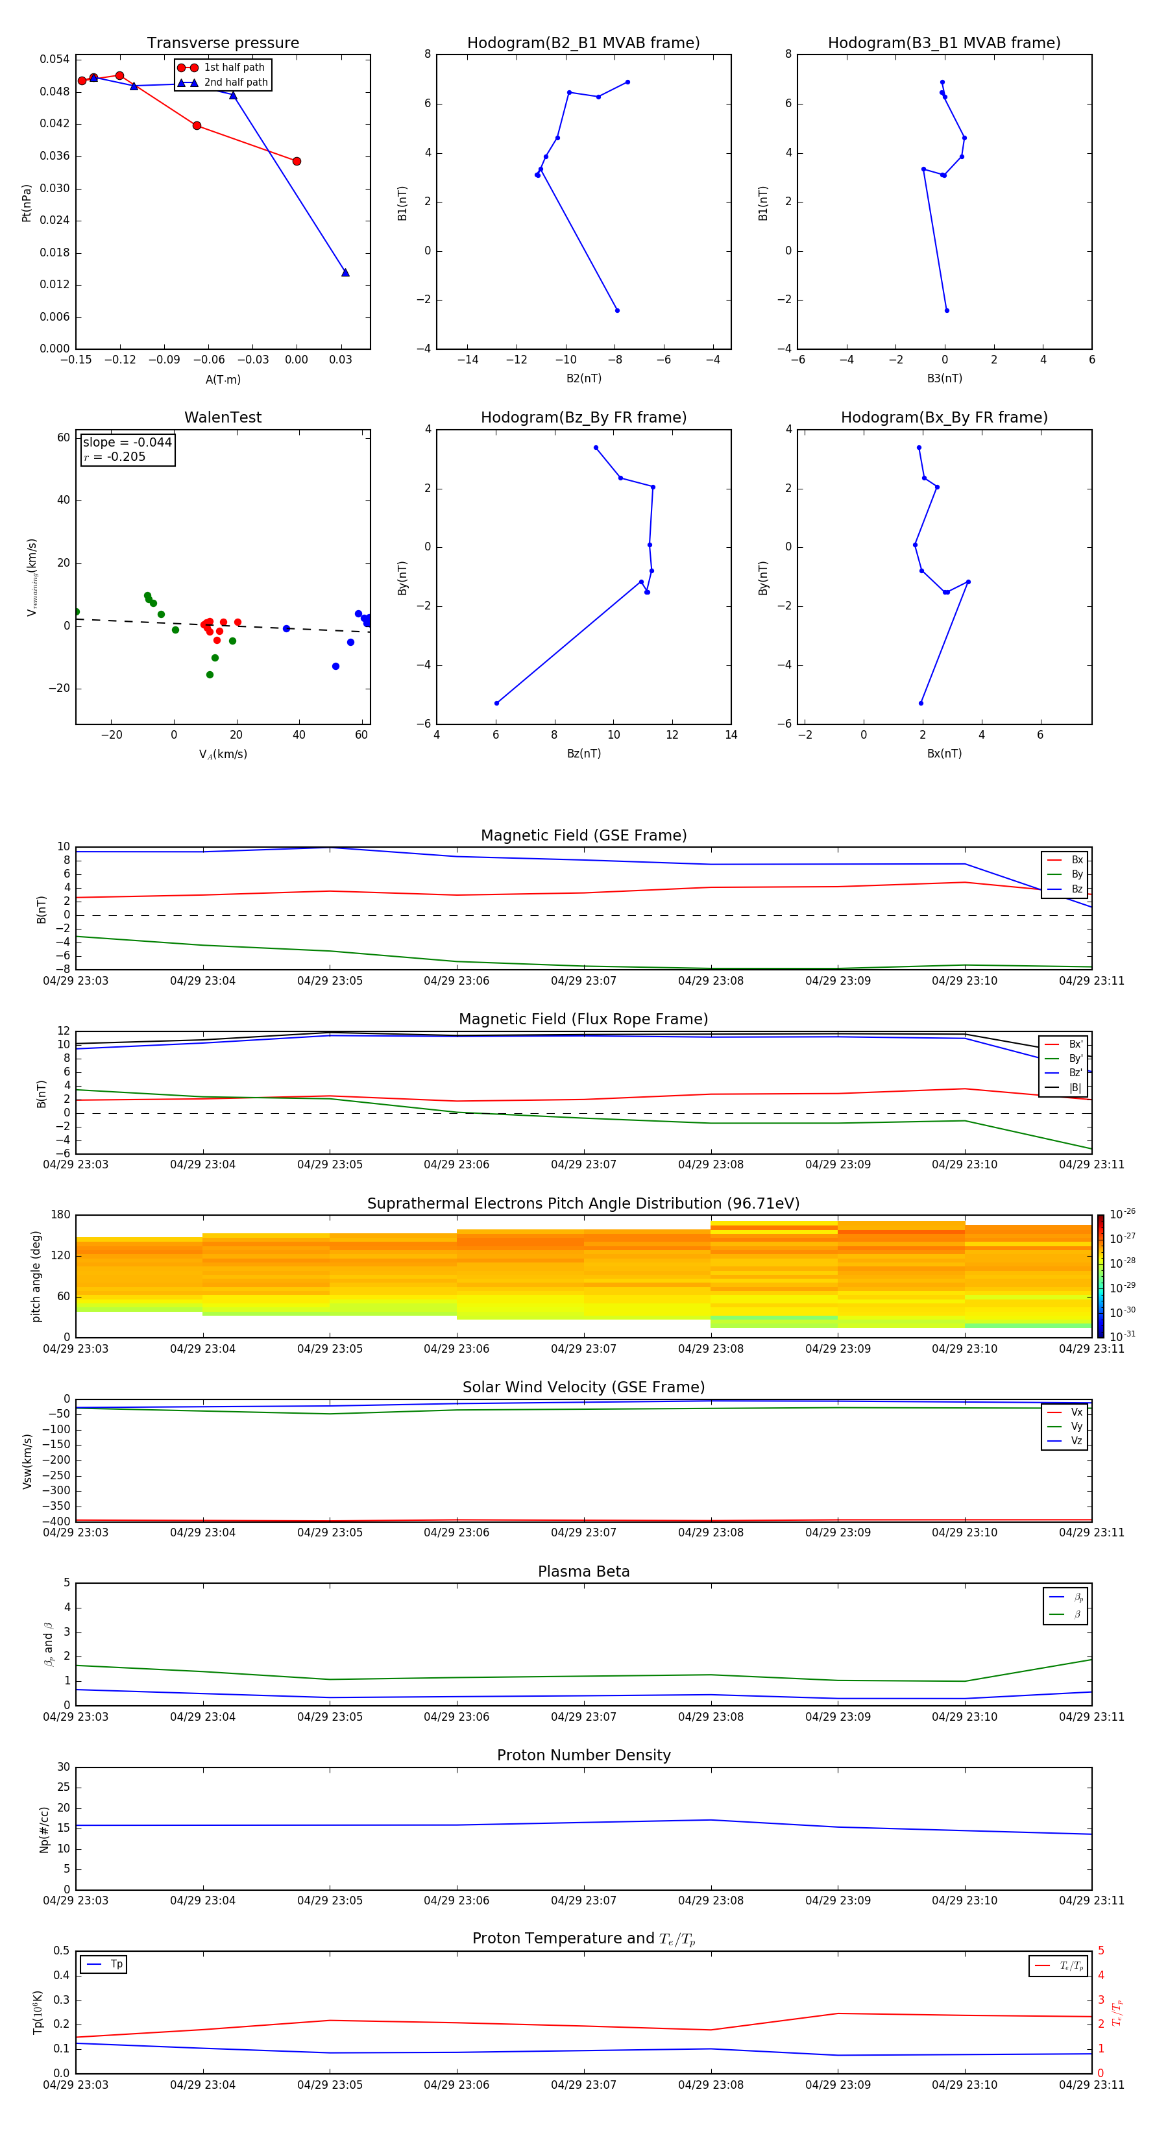Select the "Hodogram(Bx_By FR frame)" title

pyautogui.click(x=944, y=417)
